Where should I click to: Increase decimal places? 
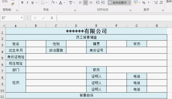(156, 2)
